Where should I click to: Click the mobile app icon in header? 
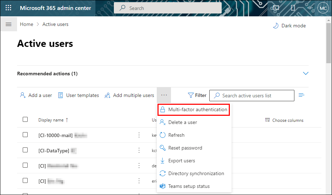coord(293,8)
